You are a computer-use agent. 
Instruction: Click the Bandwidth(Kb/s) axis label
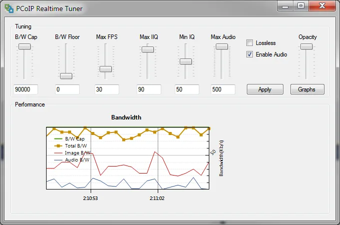[x=221, y=158]
